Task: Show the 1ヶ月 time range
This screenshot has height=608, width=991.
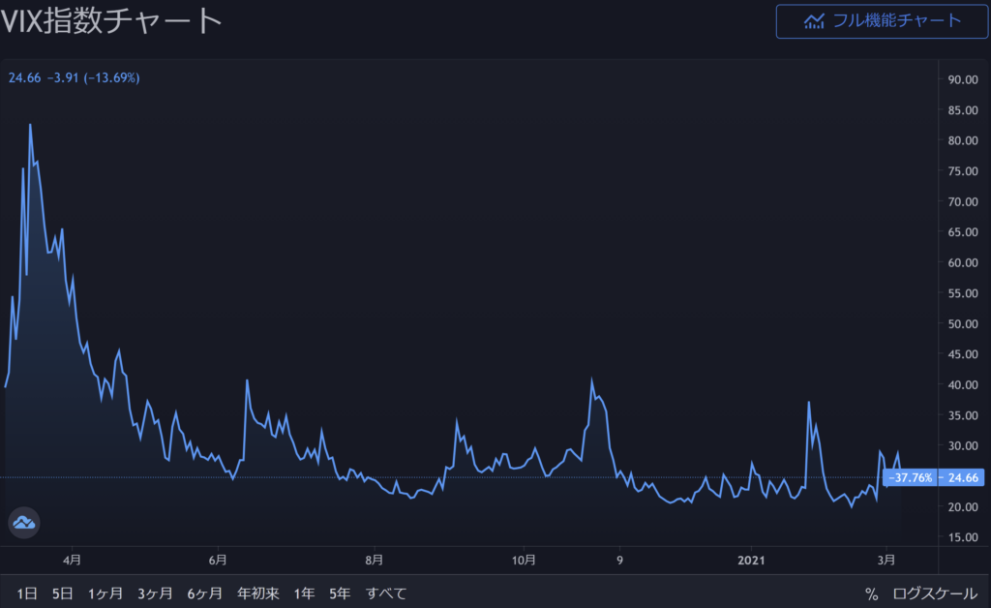Action: tap(105, 593)
